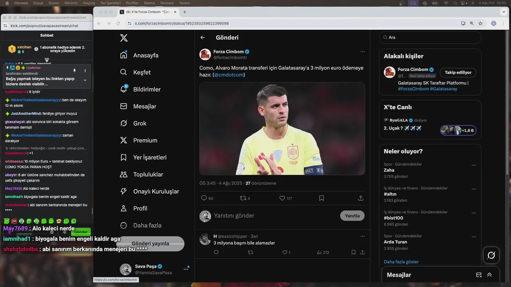Open Anasayfa home in sidebar
Viewport: 511px width, 287px height.
tap(139, 55)
